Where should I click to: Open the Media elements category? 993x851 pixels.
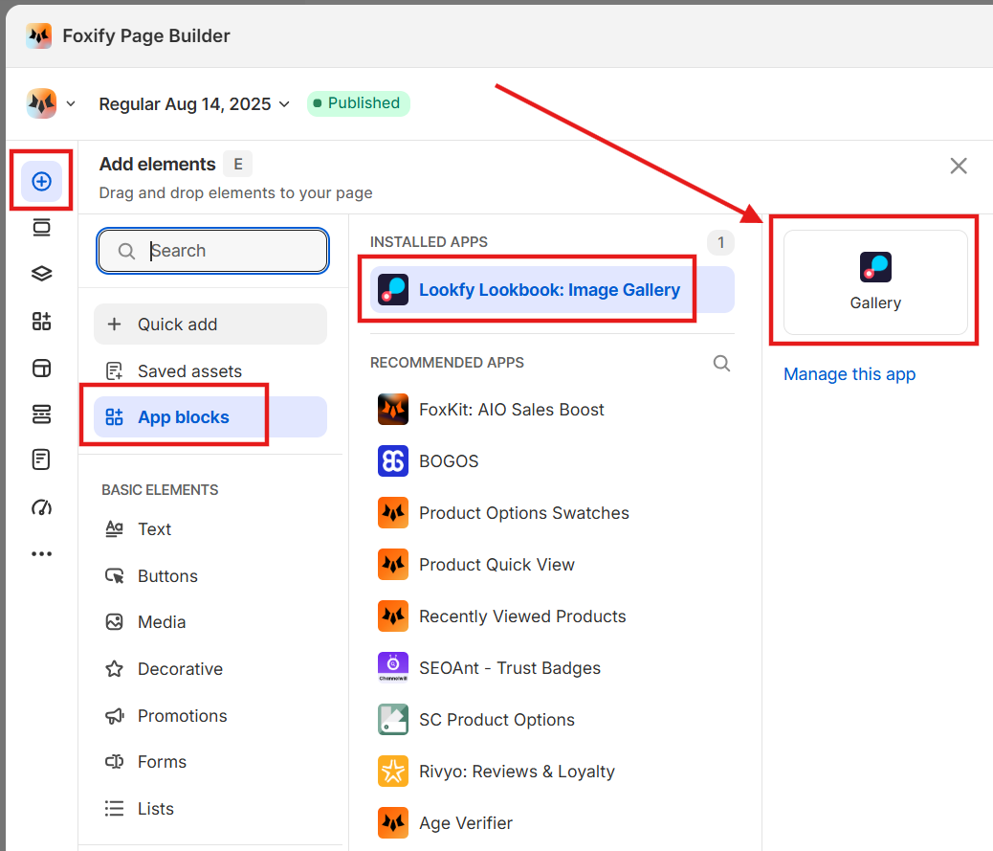162,622
